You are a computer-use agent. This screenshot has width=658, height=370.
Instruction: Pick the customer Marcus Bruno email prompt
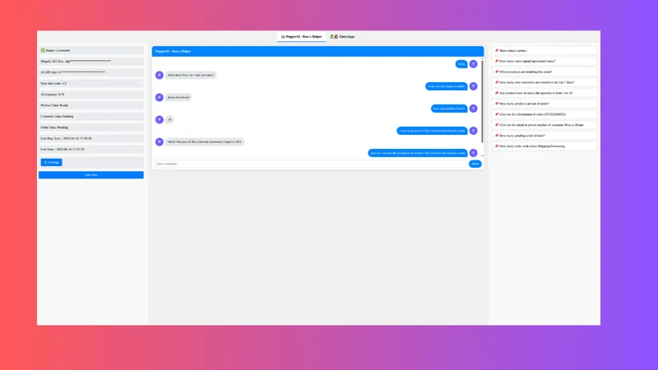pos(544,125)
